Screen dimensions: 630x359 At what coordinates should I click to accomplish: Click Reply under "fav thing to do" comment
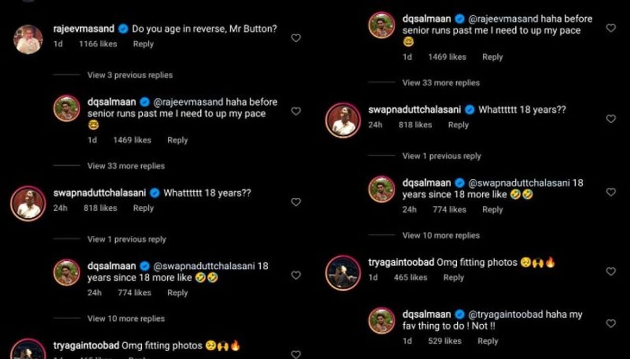point(488,341)
